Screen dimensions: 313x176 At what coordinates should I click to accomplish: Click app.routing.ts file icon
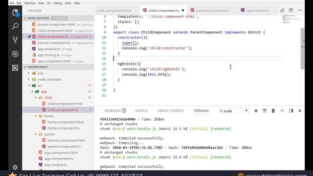point(34,55)
